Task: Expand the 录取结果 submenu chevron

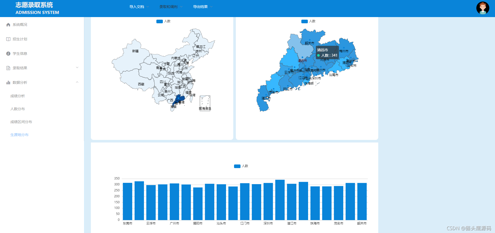Action: tap(77, 67)
